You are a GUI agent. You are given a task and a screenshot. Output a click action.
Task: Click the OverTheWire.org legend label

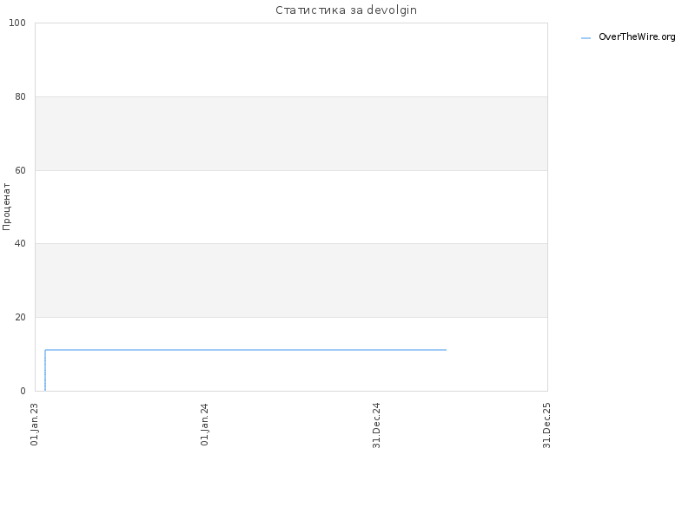coord(637,37)
